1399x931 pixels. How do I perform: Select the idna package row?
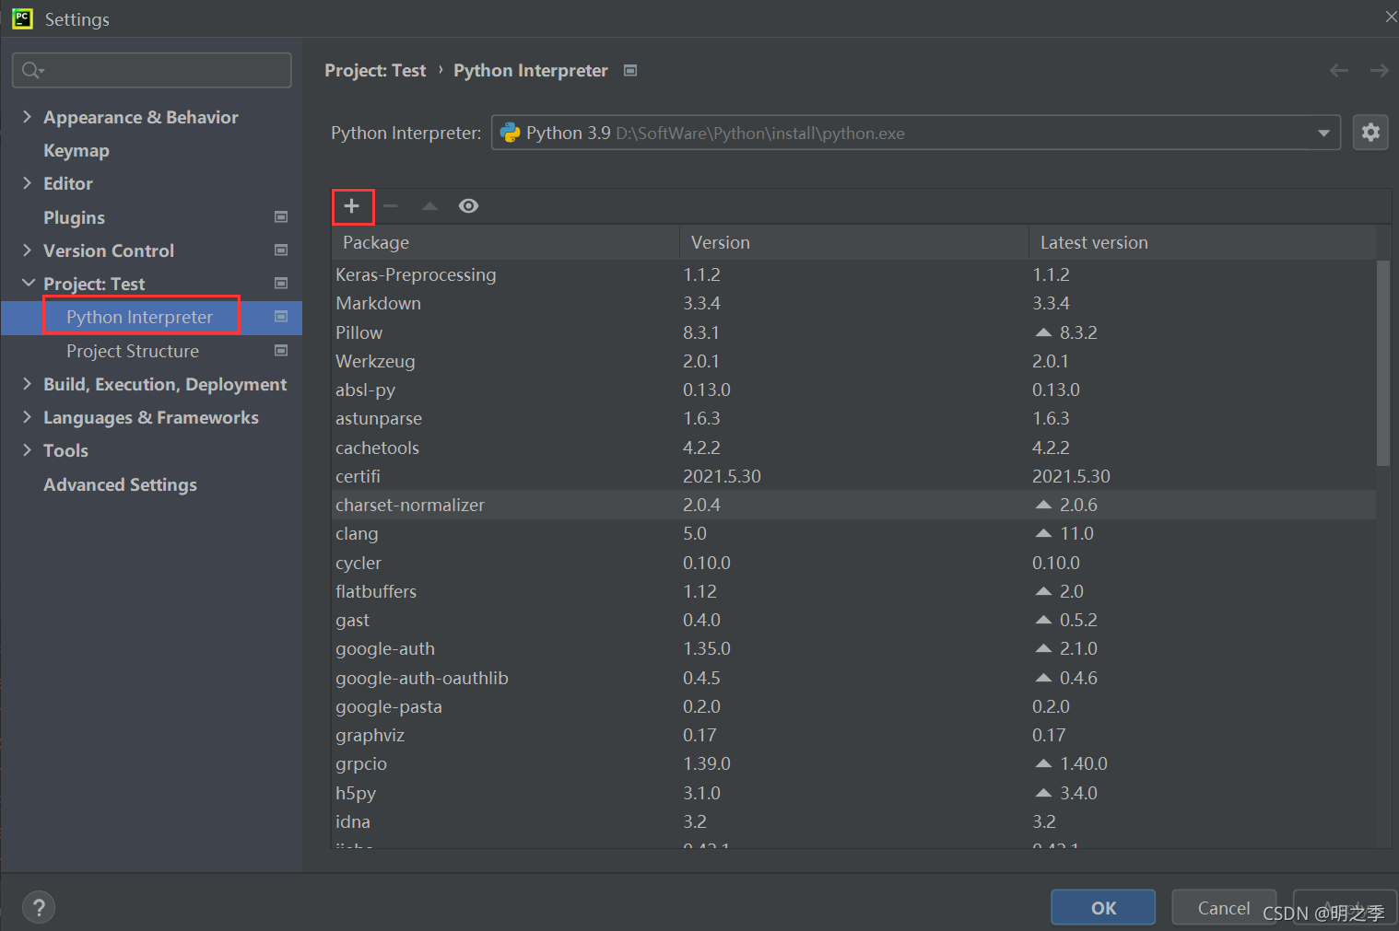(853, 821)
